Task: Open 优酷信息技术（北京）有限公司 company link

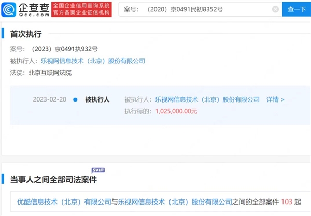Action: click(64, 202)
